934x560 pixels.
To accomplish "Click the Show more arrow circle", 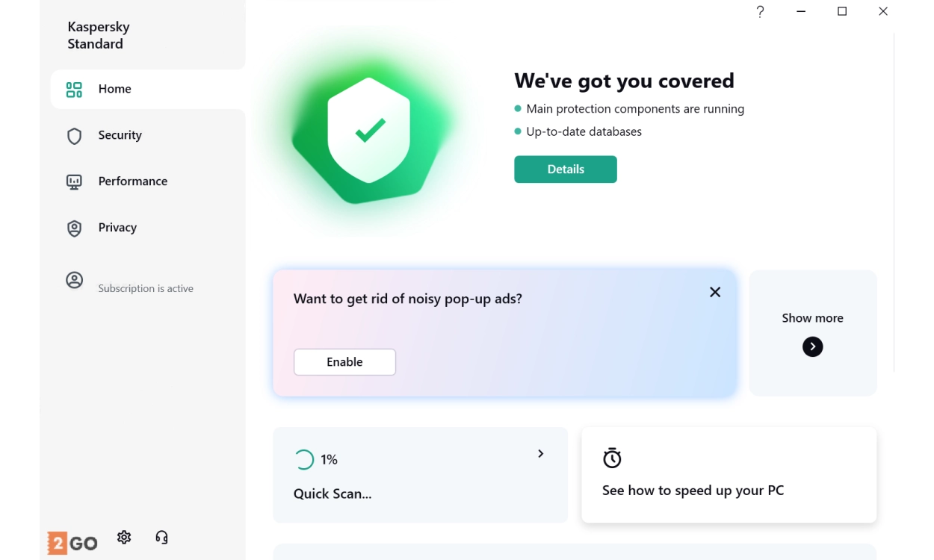I will (x=812, y=346).
